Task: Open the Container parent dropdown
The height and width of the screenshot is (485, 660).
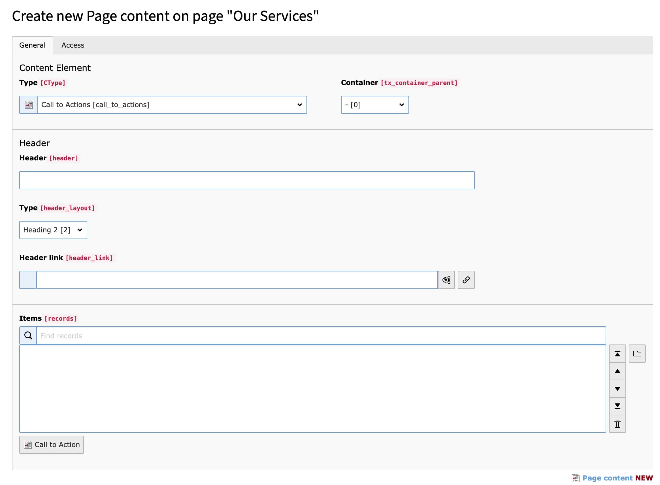Action: pos(375,105)
